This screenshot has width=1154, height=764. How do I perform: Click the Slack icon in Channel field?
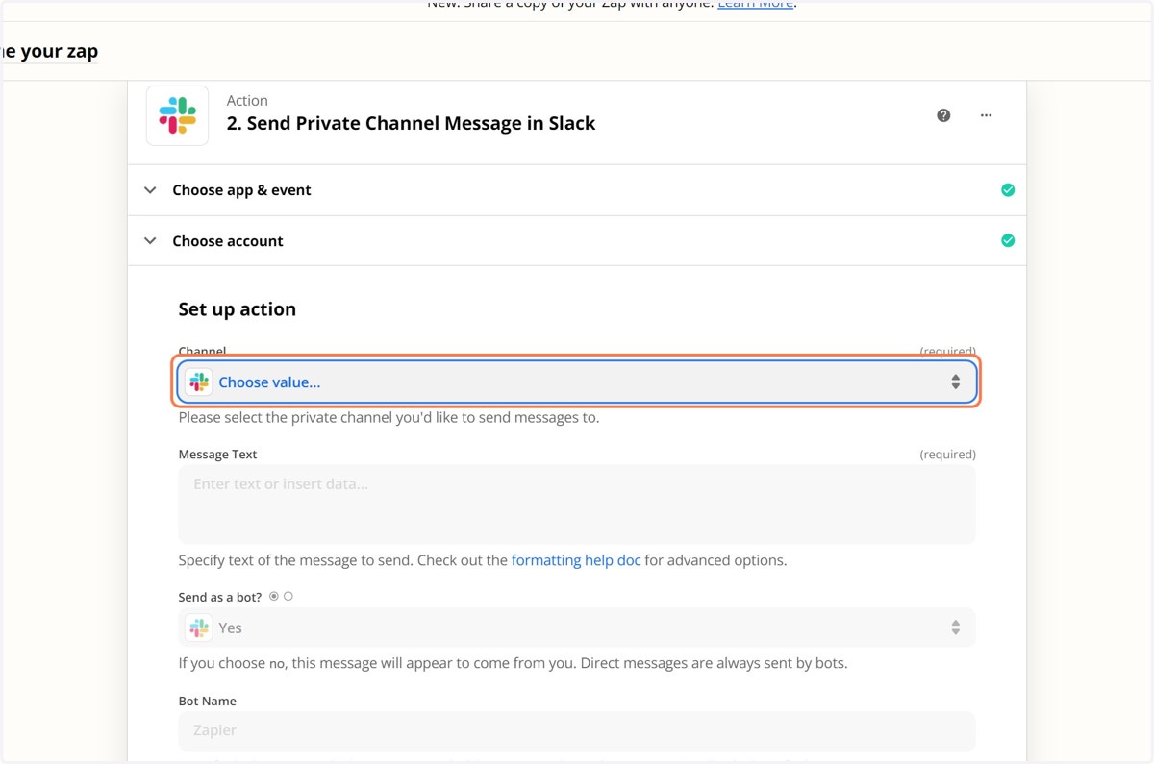point(199,382)
